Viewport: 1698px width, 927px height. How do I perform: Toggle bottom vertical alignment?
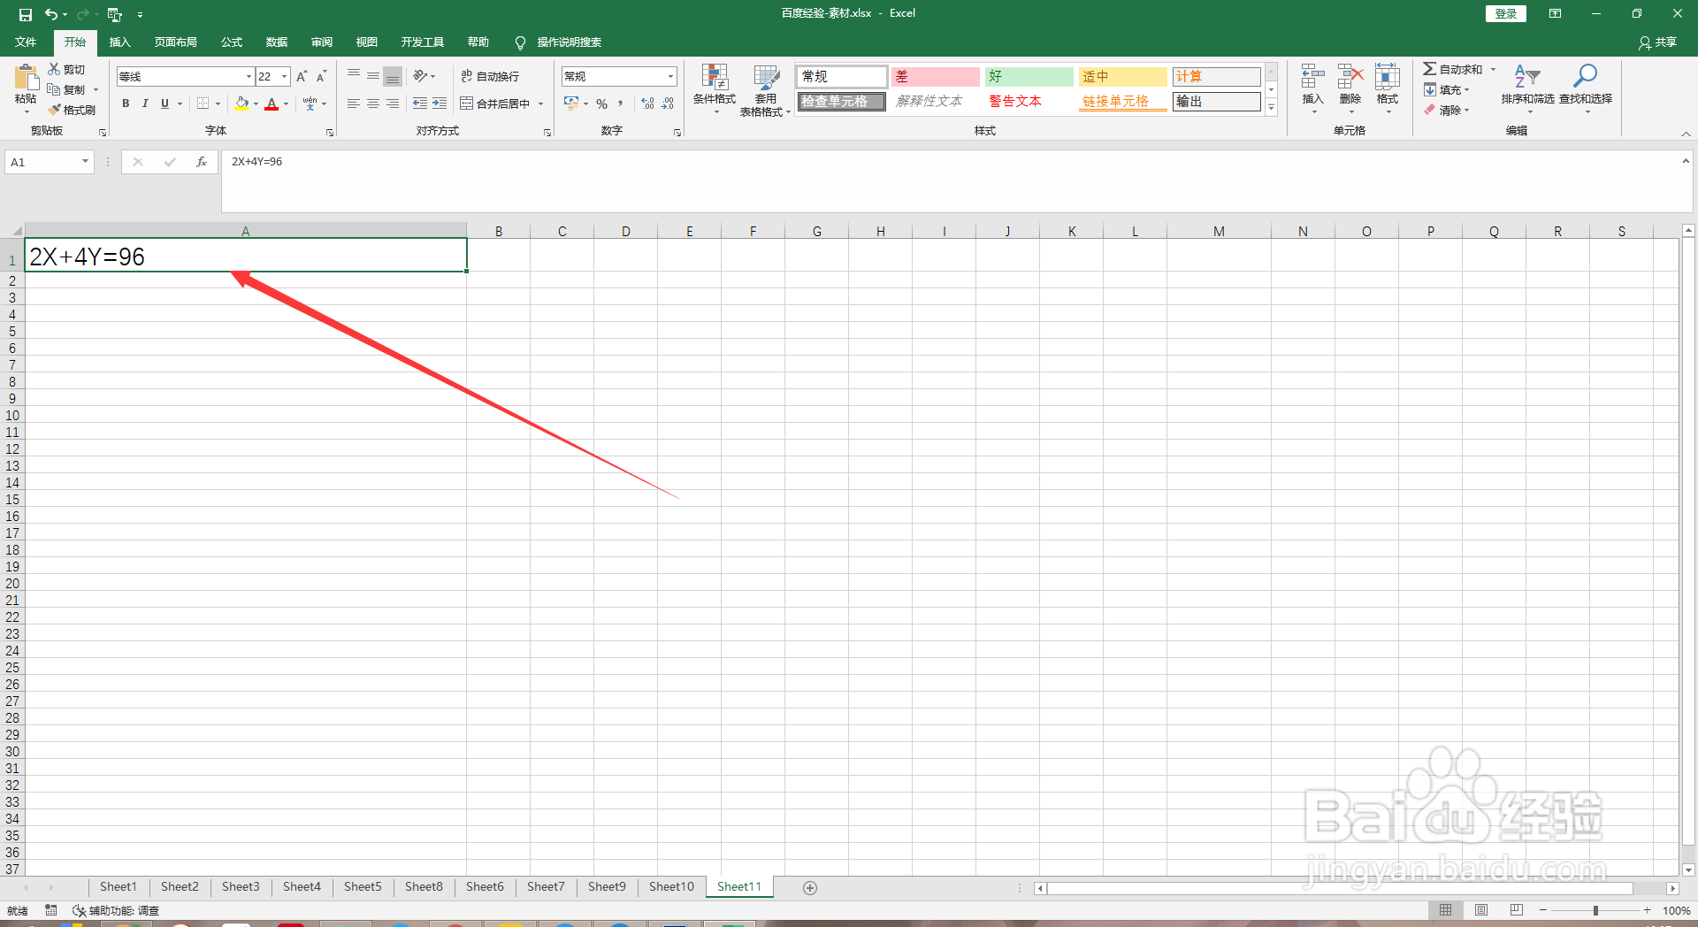pos(393,76)
